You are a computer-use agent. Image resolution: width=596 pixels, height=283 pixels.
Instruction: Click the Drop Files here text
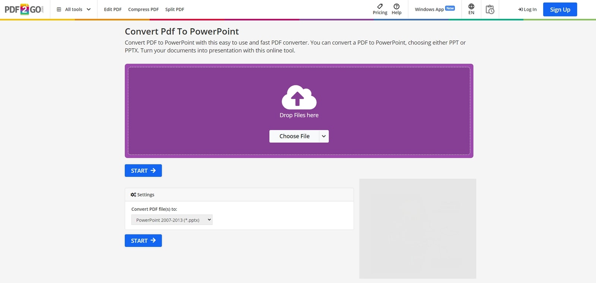click(x=299, y=115)
